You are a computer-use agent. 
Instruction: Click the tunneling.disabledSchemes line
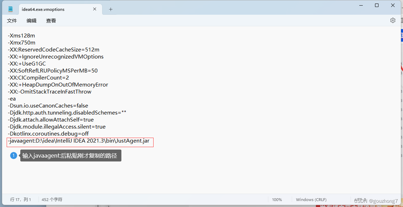[67, 112]
